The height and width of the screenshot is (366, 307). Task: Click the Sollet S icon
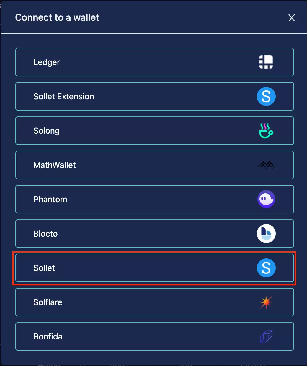266,268
